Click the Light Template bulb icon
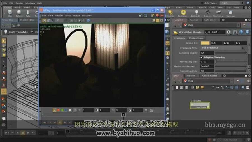Viewport: 252px width, 142px height. (x=6, y=32)
